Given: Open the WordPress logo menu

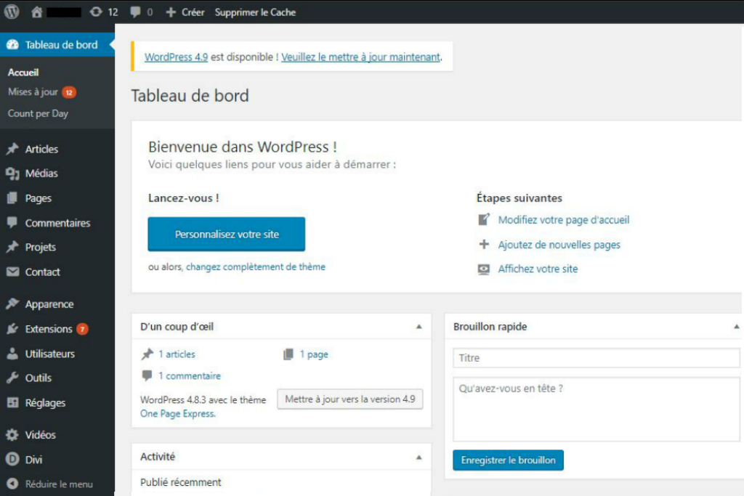Looking at the screenshot, I should coord(12,12).
